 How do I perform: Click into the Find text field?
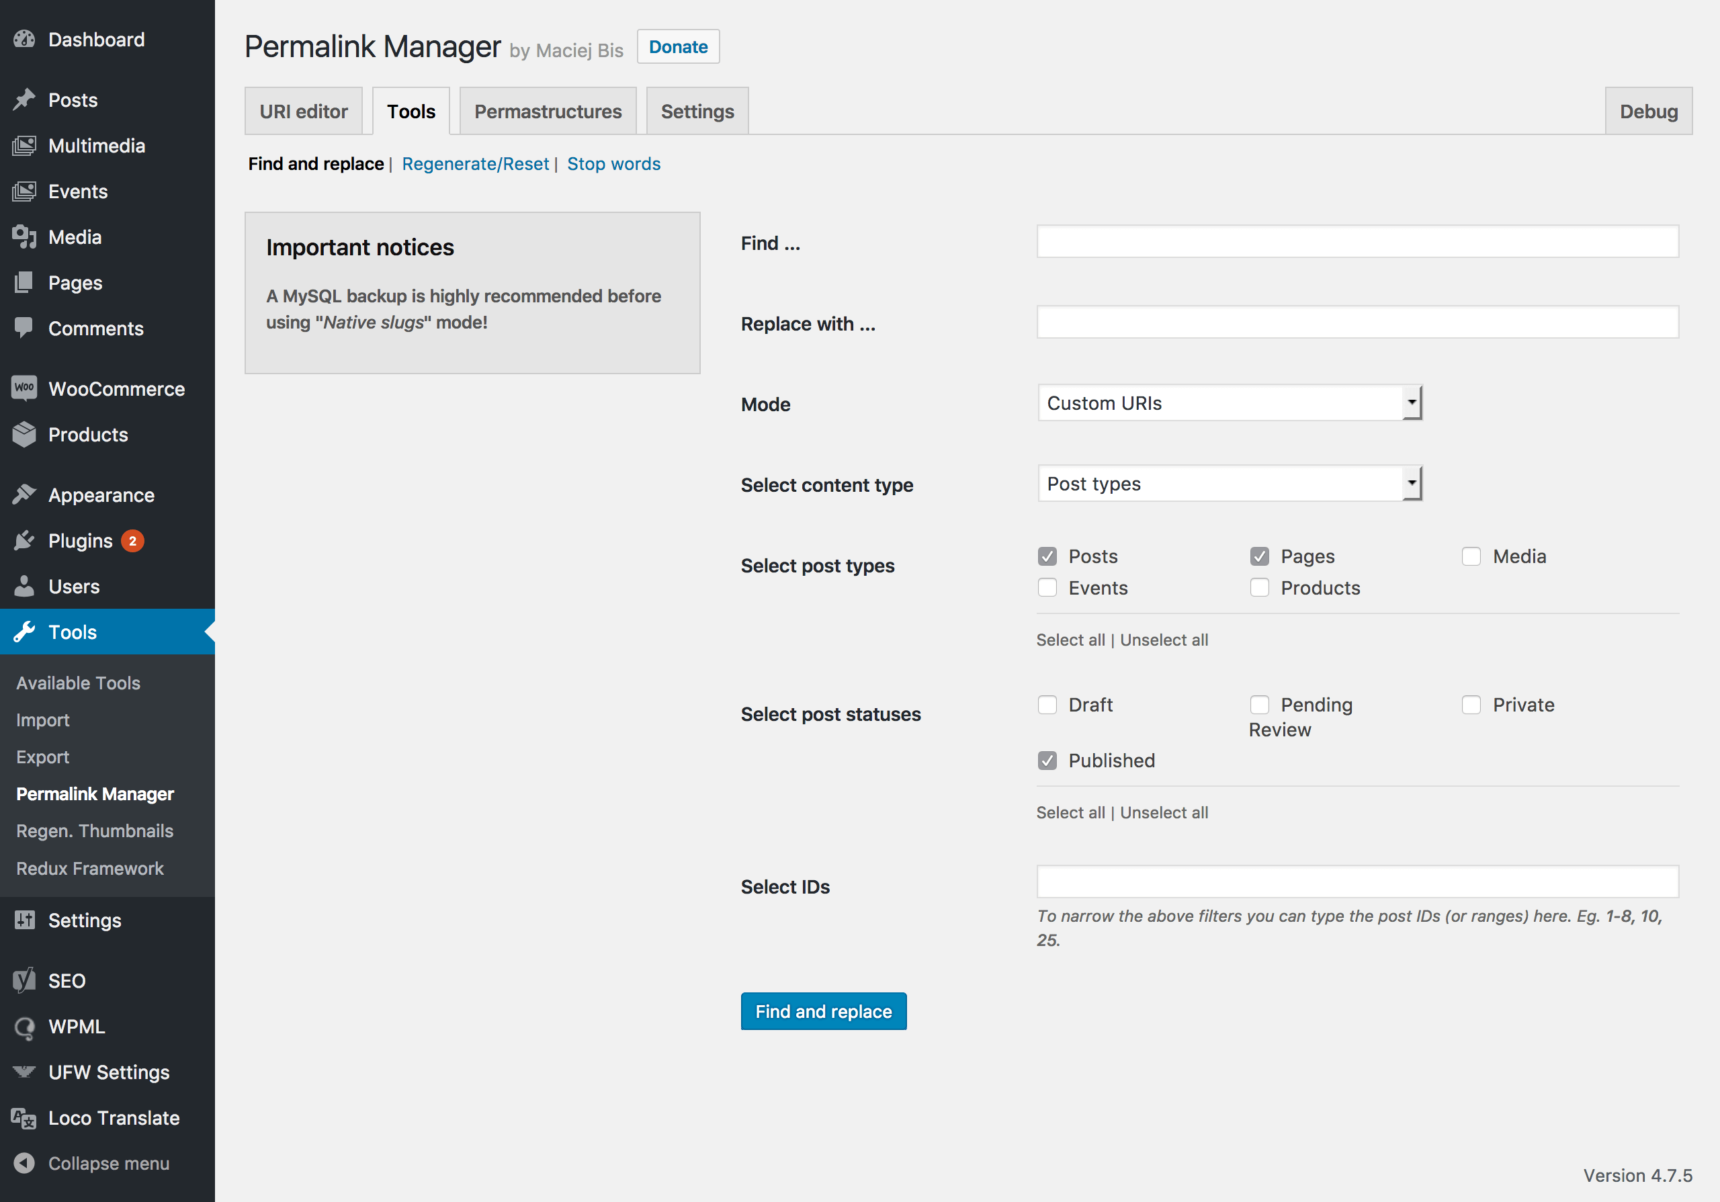click(x=1357, y=242)
